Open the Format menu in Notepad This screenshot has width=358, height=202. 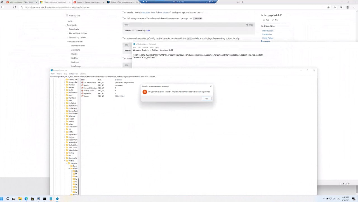[x=145, y=47]
